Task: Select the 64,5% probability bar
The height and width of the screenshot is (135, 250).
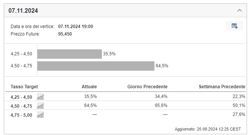Action: (96, 66)
